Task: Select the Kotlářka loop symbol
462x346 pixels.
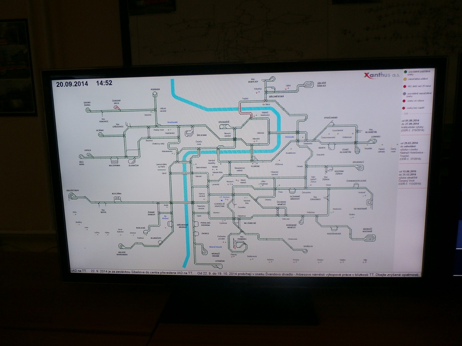Action: tap(117, 199)
